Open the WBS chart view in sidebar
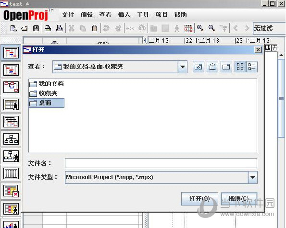 pos(11,139)
